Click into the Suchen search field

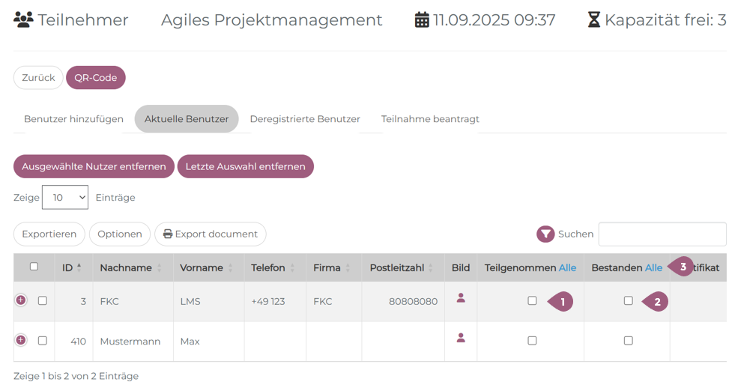click(x=662, y=234)
